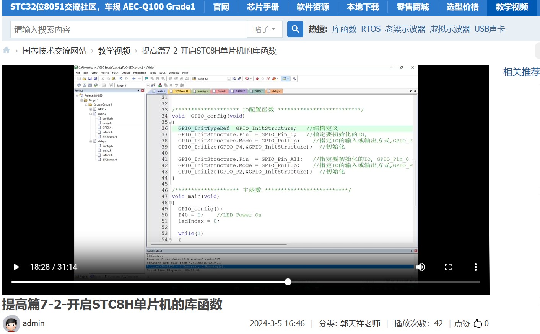Switch to the STC8xxxx.H editor tab
Screen dimensions: 540x334
pos(179,91)
